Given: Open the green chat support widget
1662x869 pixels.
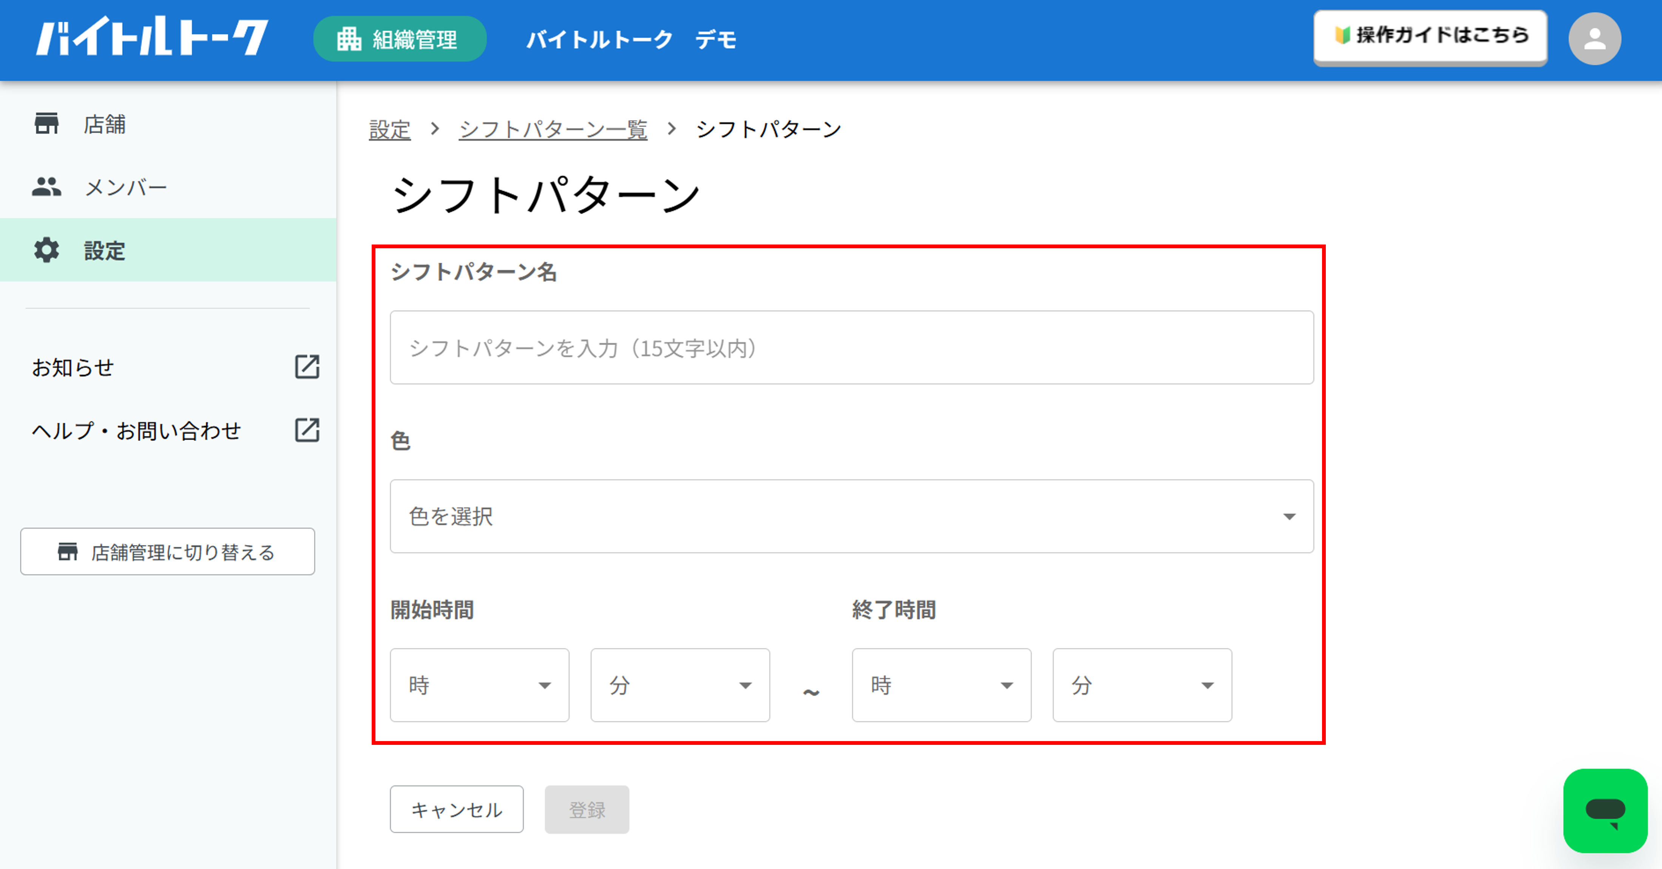Looking at the screenshot, I should (x=1605, y=811).
